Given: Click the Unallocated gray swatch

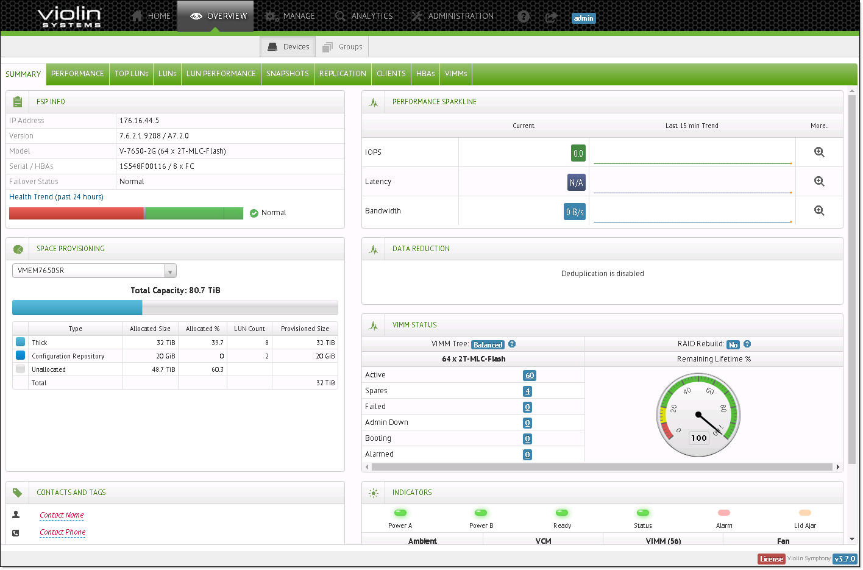Looking at the screenshot, I should (x=20, y=369).
